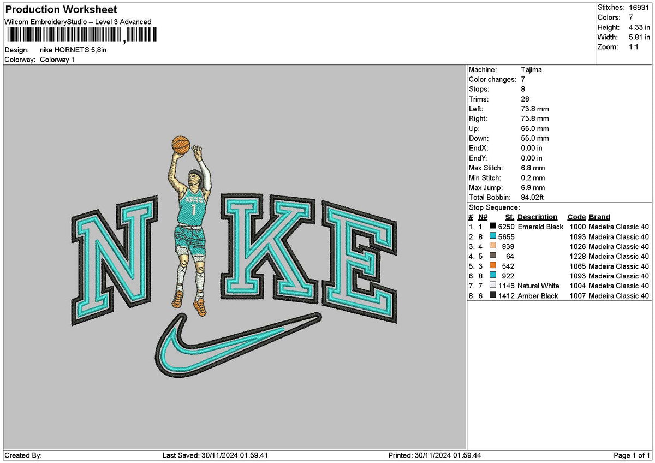This screenshot has width=655, height=463.
Task: Click the max jump value "6.9 mm"
Action: [x=533, y=188]
